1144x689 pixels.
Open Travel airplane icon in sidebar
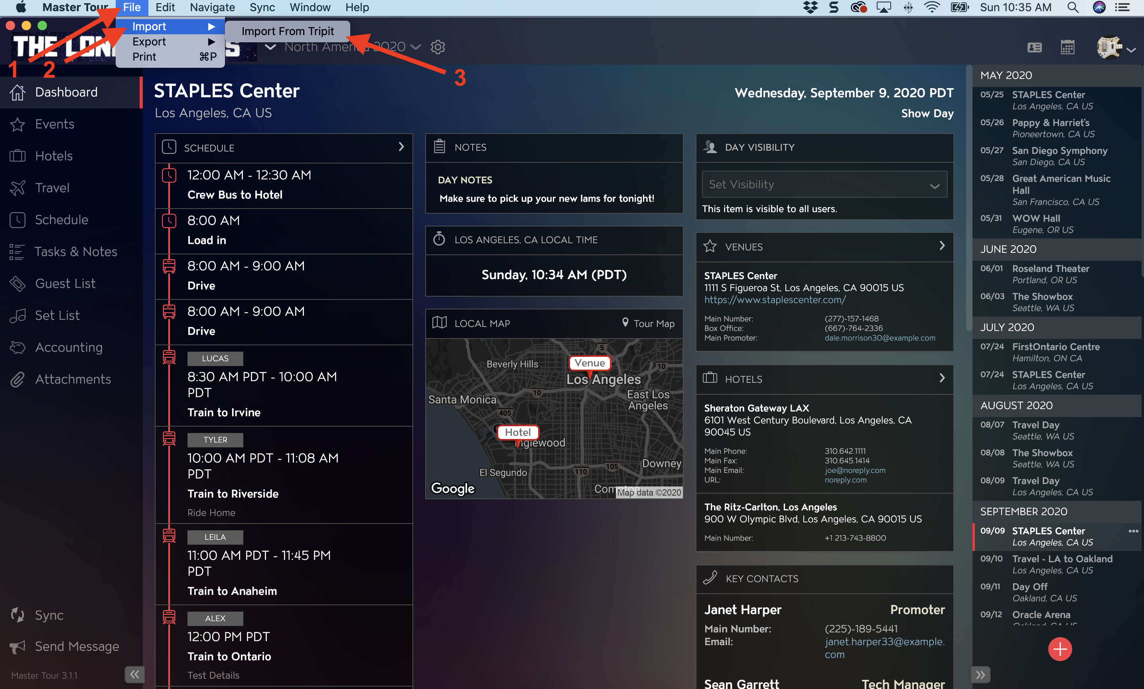point(18,188)
